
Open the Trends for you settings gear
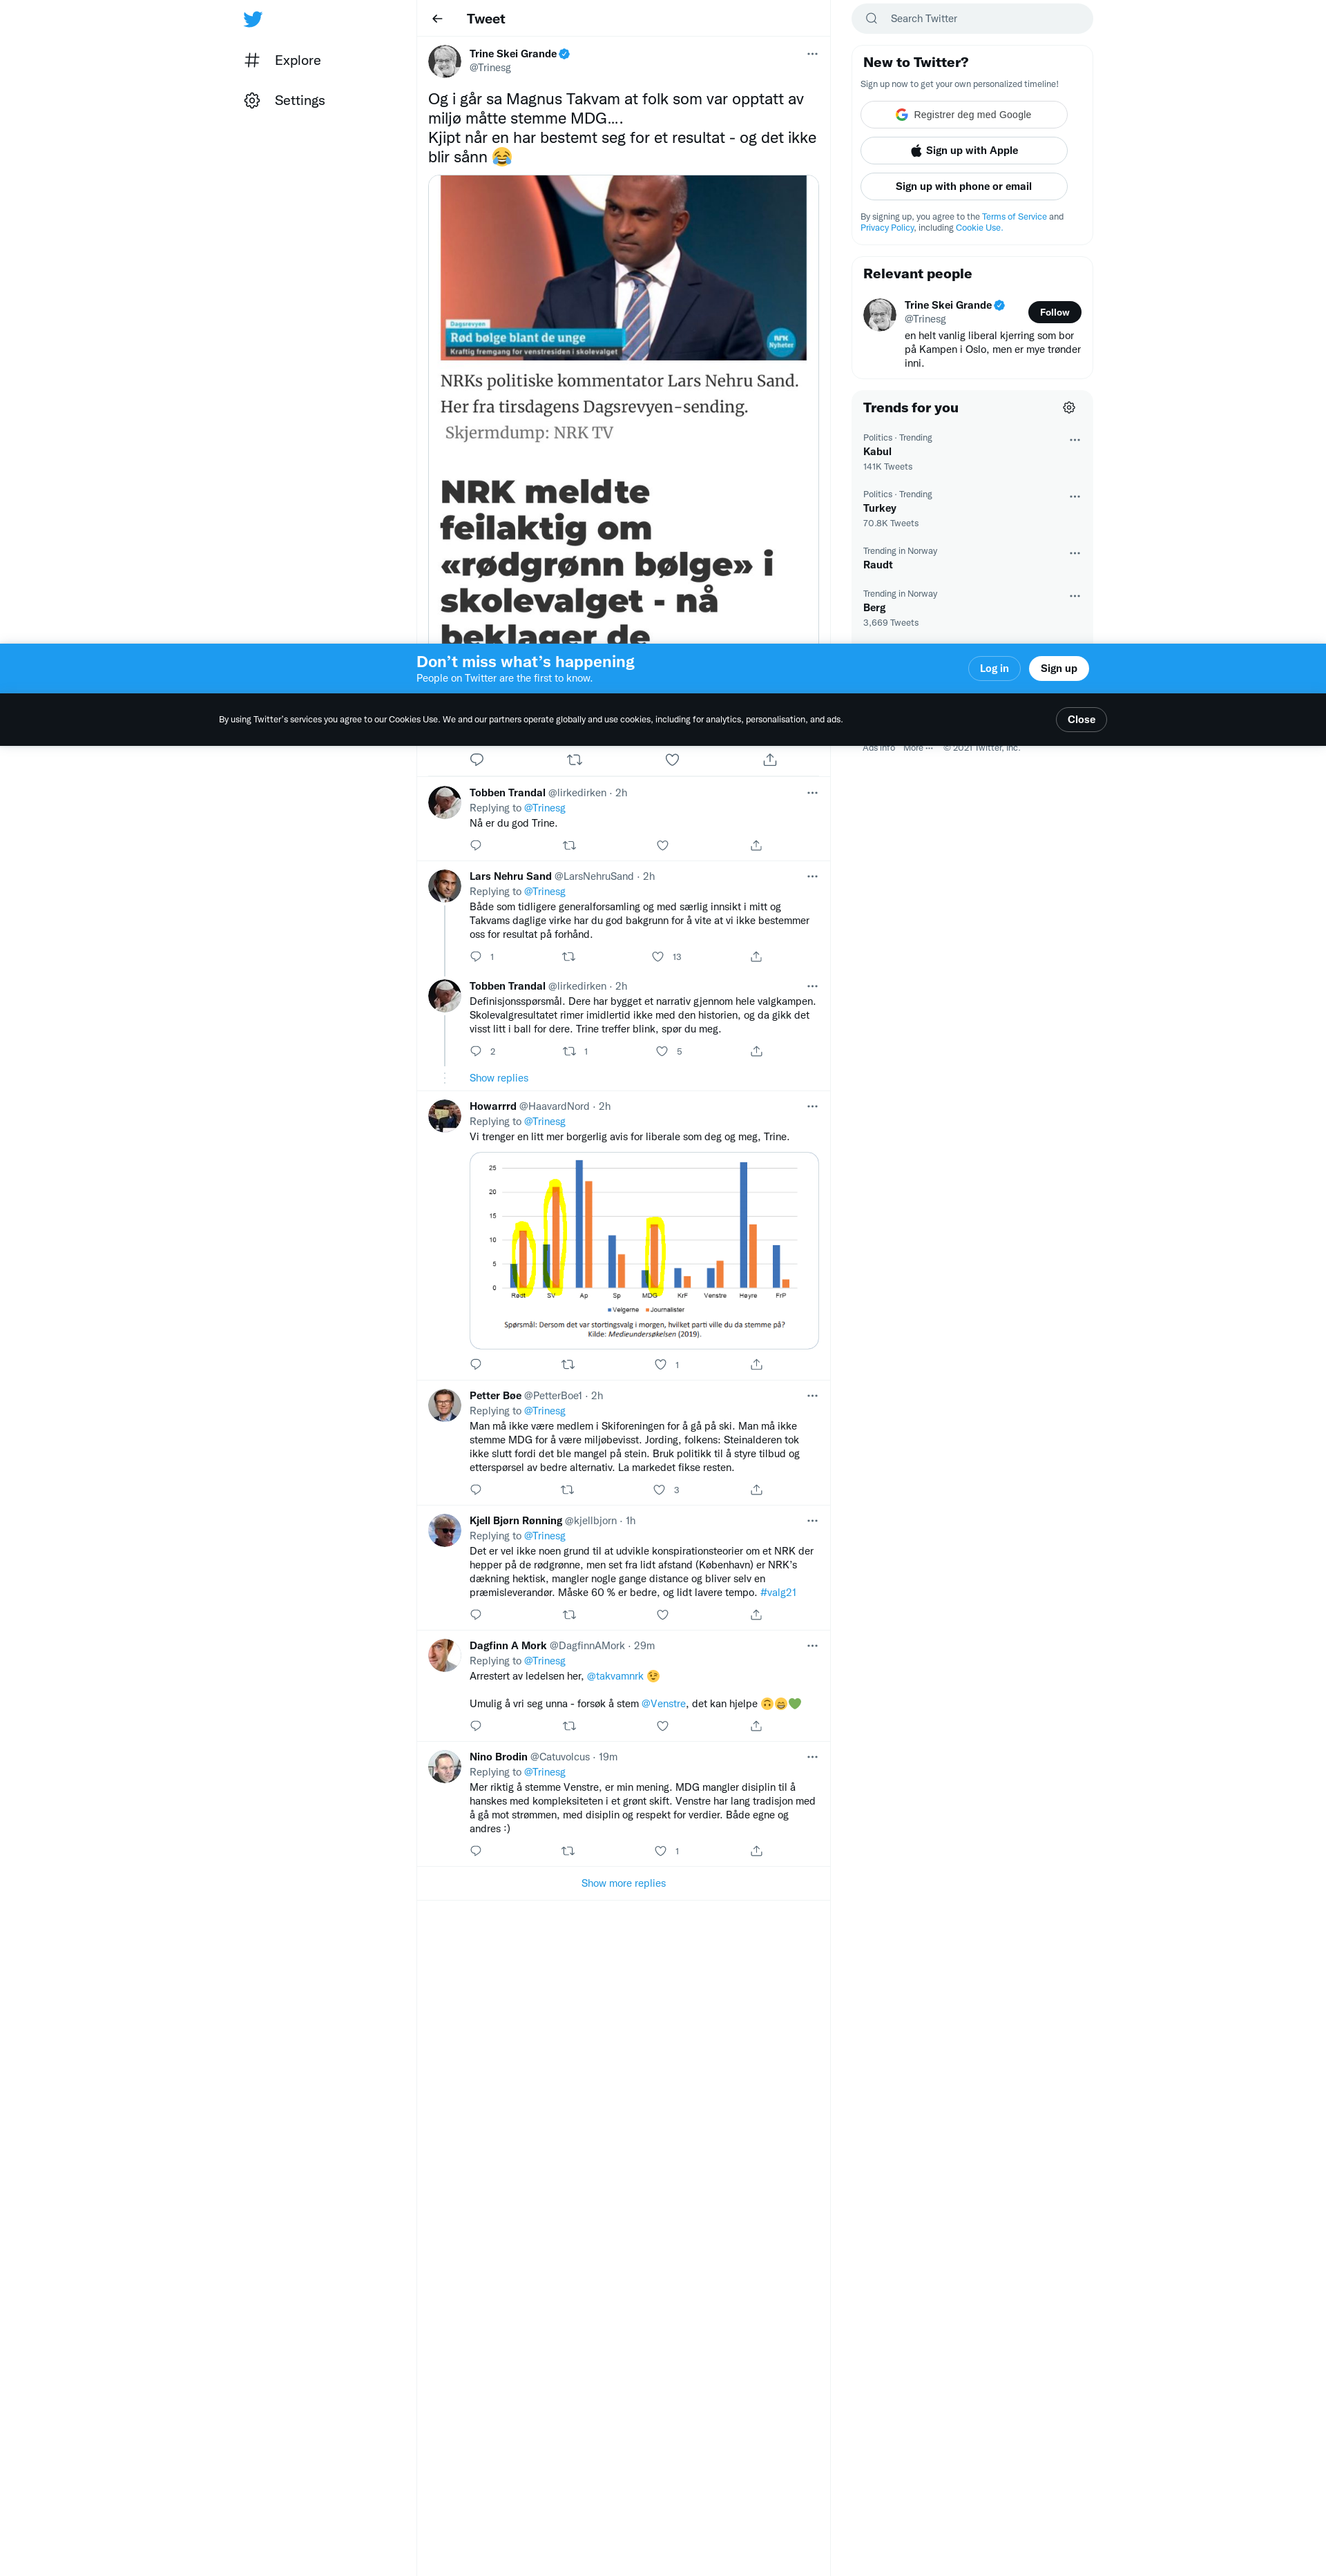(1069, 407)
